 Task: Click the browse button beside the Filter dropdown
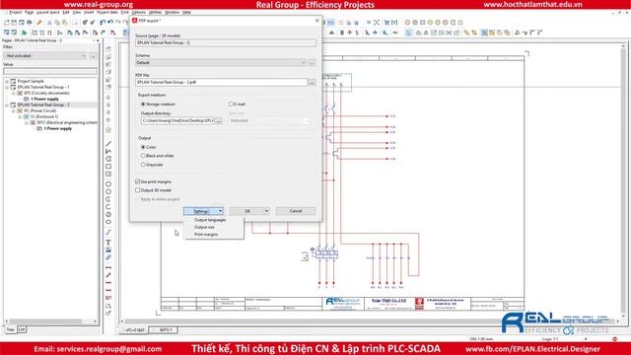click(x=93, y=56)
